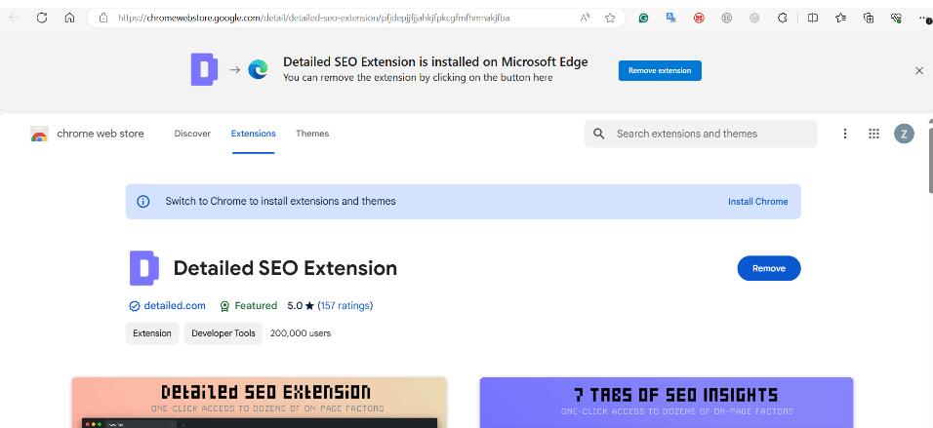
Task: Open the Read aloud icon in address bar
Action: [585, 18]
